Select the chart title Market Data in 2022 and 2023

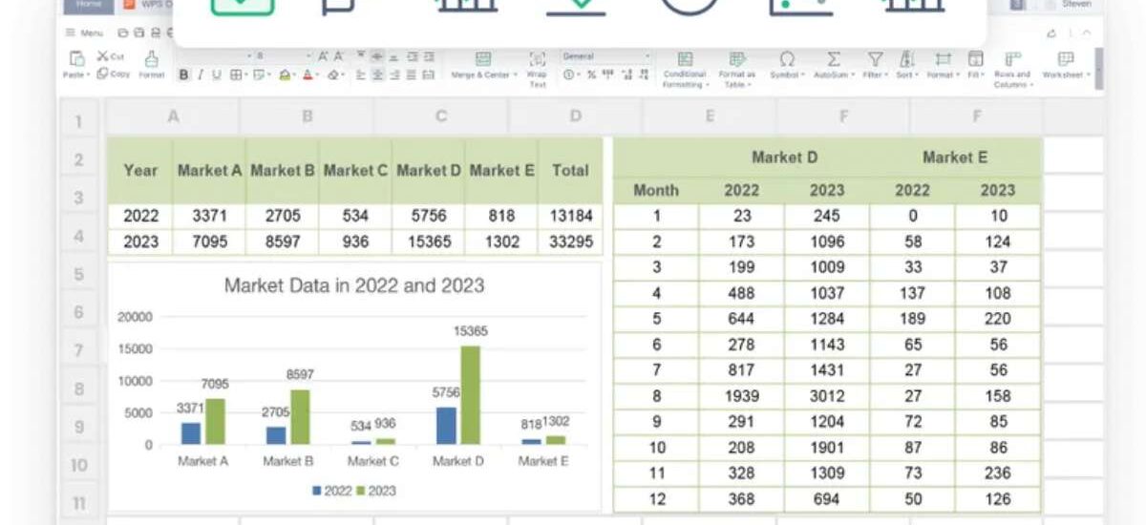(353, 284)
